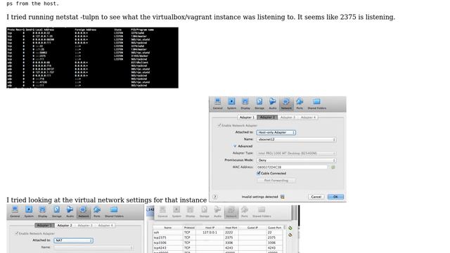Click the Port Forwarding button

(x=276, y=181)
